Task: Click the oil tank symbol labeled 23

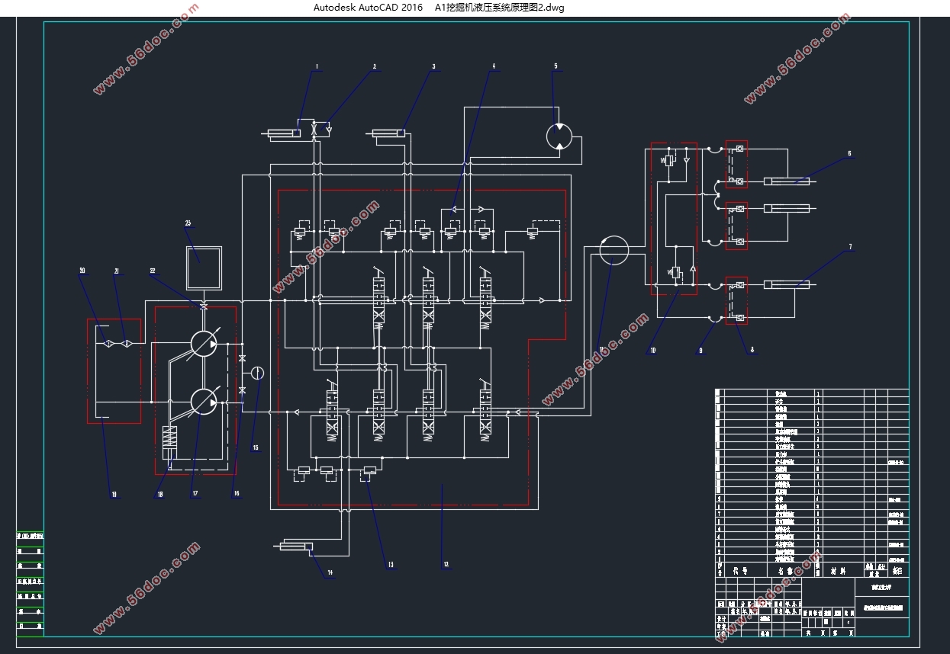Action: point(204,268)
